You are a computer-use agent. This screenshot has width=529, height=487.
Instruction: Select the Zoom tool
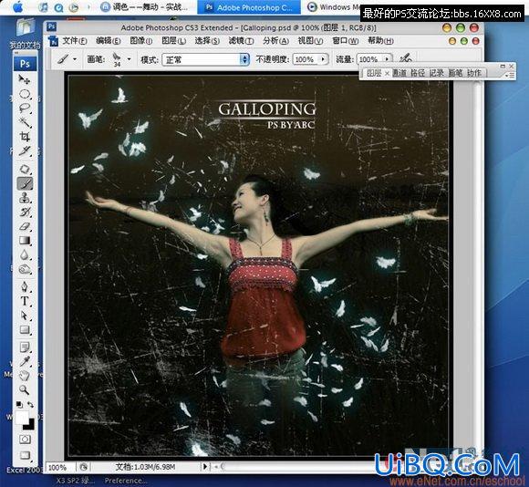(25, 389)
